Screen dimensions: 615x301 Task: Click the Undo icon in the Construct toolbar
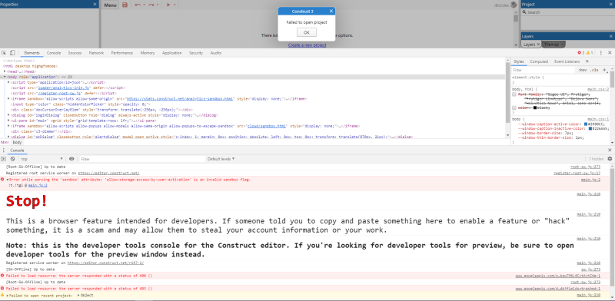(138, 5)
